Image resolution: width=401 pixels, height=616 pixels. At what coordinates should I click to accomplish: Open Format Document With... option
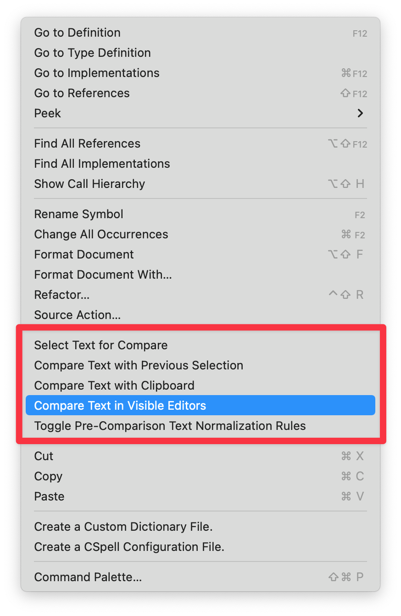tap(200, 275)
